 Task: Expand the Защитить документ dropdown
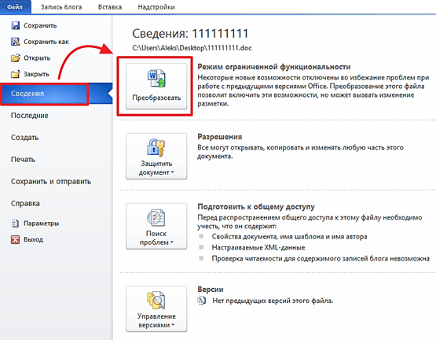click(x=156, y=156)
